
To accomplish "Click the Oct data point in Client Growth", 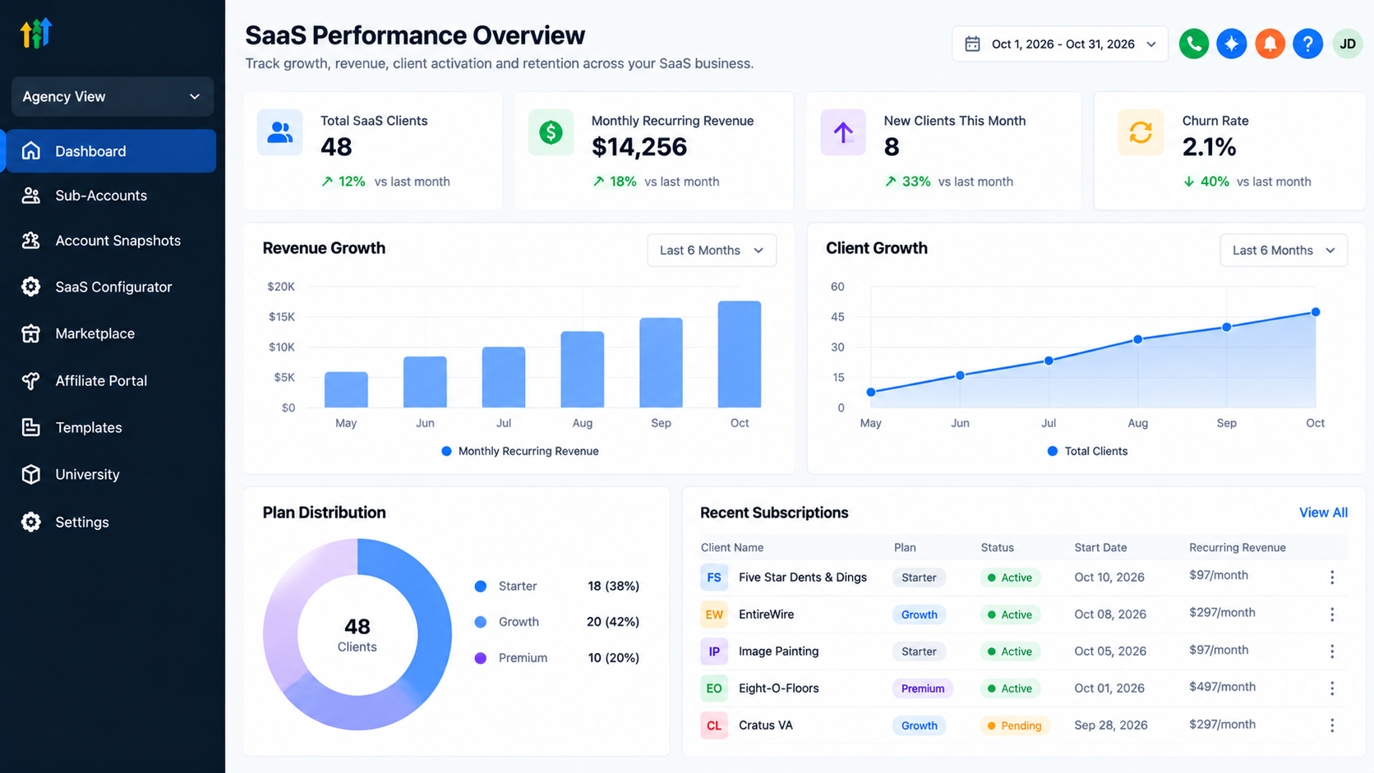I will click(1316, 312).
